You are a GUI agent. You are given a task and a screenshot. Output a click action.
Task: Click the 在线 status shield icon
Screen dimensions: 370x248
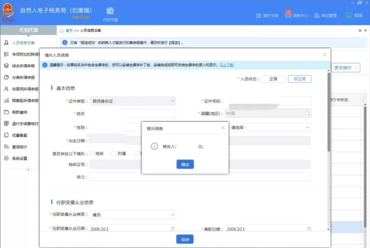pyautogui.click(x=349, y=15)
